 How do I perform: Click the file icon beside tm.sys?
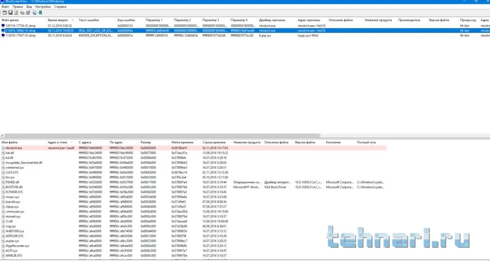[3, 177]
